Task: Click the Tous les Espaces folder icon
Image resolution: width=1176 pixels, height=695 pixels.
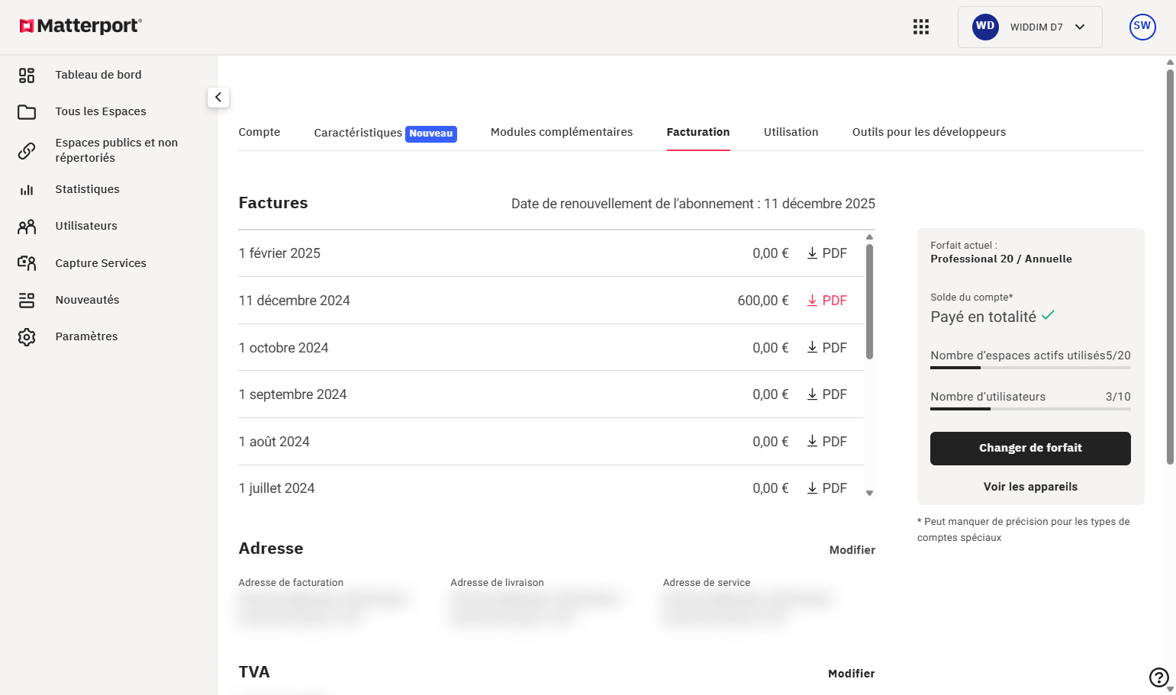Action: (x=27, y=111)
